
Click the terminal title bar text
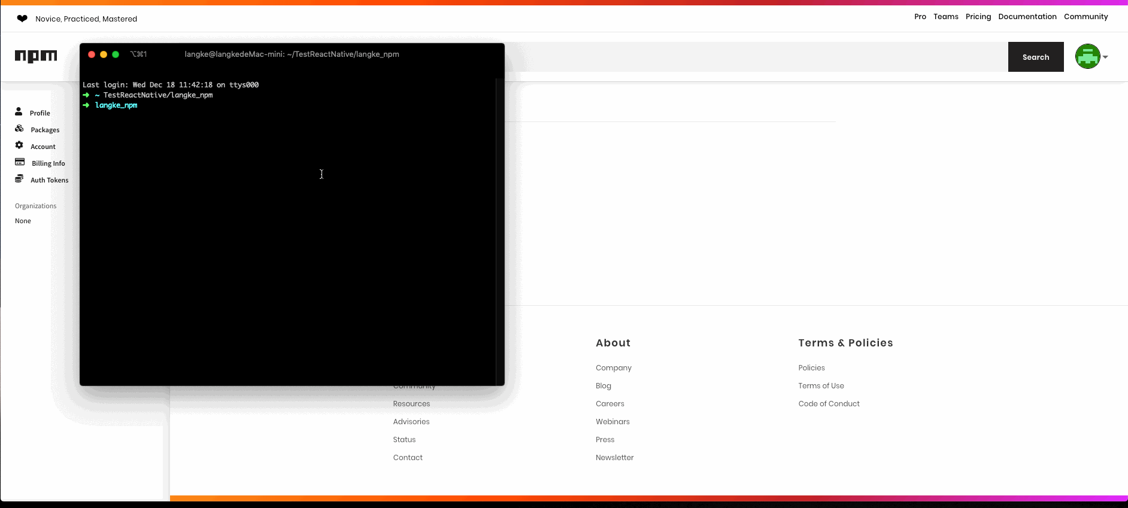pos(292,54)
